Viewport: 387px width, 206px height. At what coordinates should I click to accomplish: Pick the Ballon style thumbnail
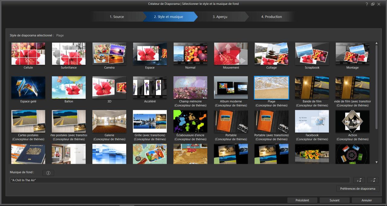[69, 87]
